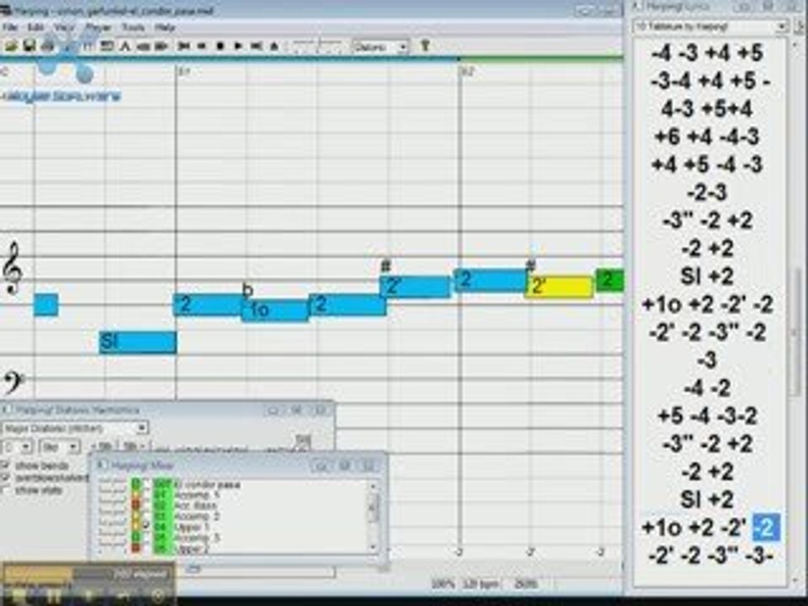The height and width of the screenshot is (606, 808).
Task: Click the grid view toolbar icon
Action: [x=107, y=46]
